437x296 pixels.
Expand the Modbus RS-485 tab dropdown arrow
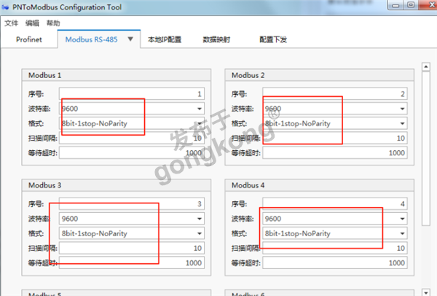coord(130,39)
